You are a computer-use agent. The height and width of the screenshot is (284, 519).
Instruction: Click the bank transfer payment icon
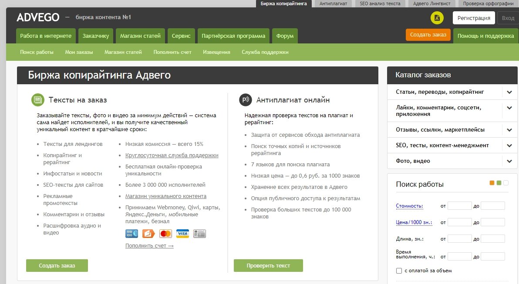coord(199,234)
